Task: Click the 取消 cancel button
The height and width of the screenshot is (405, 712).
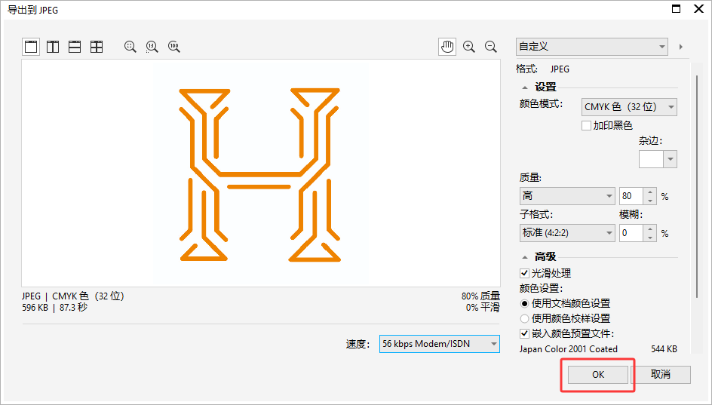Action: [x=661, y=375]
